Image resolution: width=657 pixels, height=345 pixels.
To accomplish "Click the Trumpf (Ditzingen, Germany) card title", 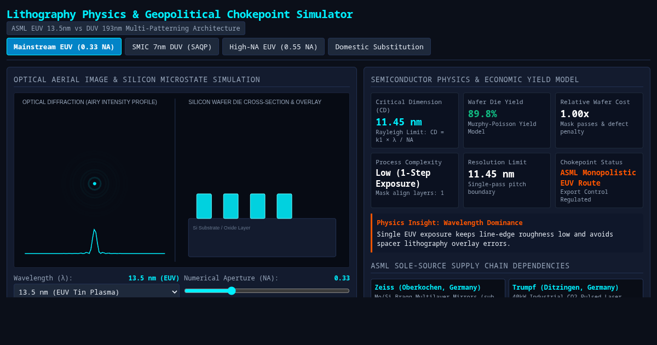I will click(566, 287).
